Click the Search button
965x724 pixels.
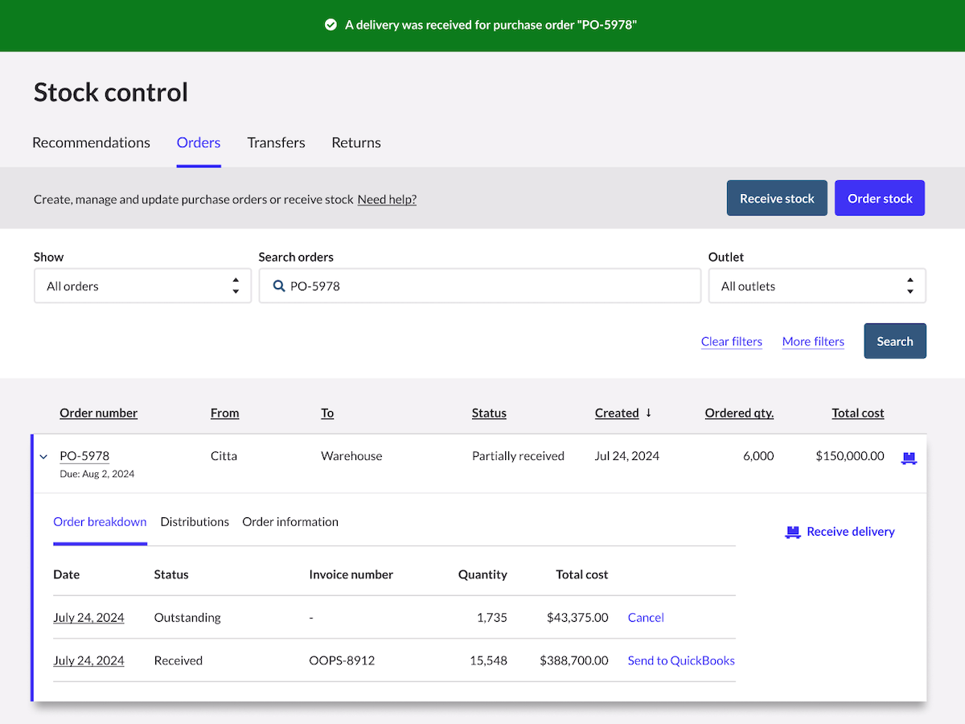[895, 341]
